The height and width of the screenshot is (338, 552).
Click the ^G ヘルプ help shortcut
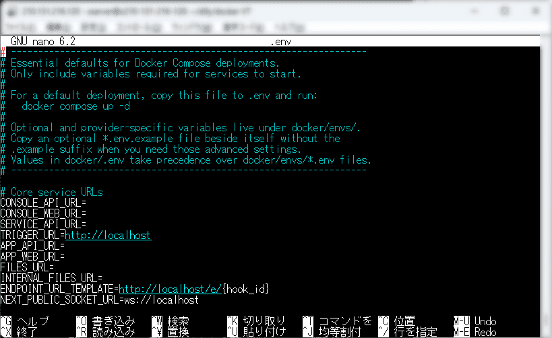(25, 320)
